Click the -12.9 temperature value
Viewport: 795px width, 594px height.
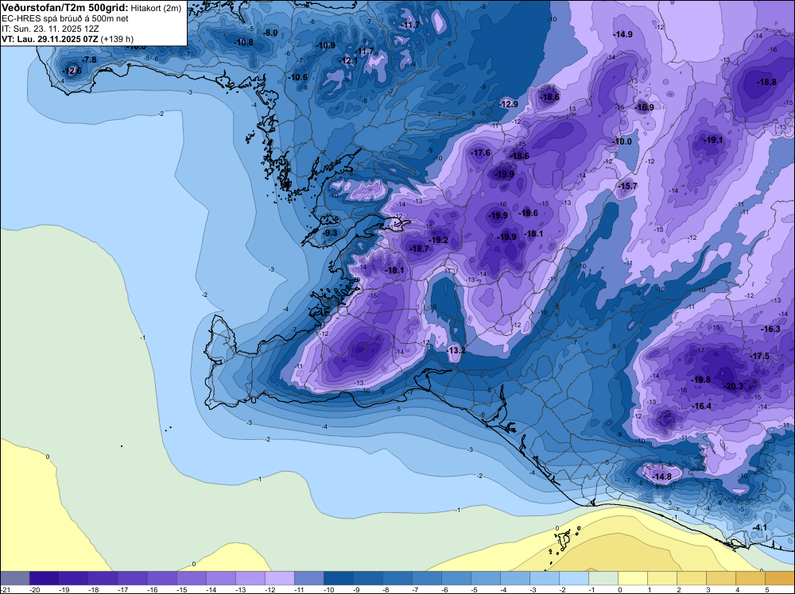[x=509, y=104]
